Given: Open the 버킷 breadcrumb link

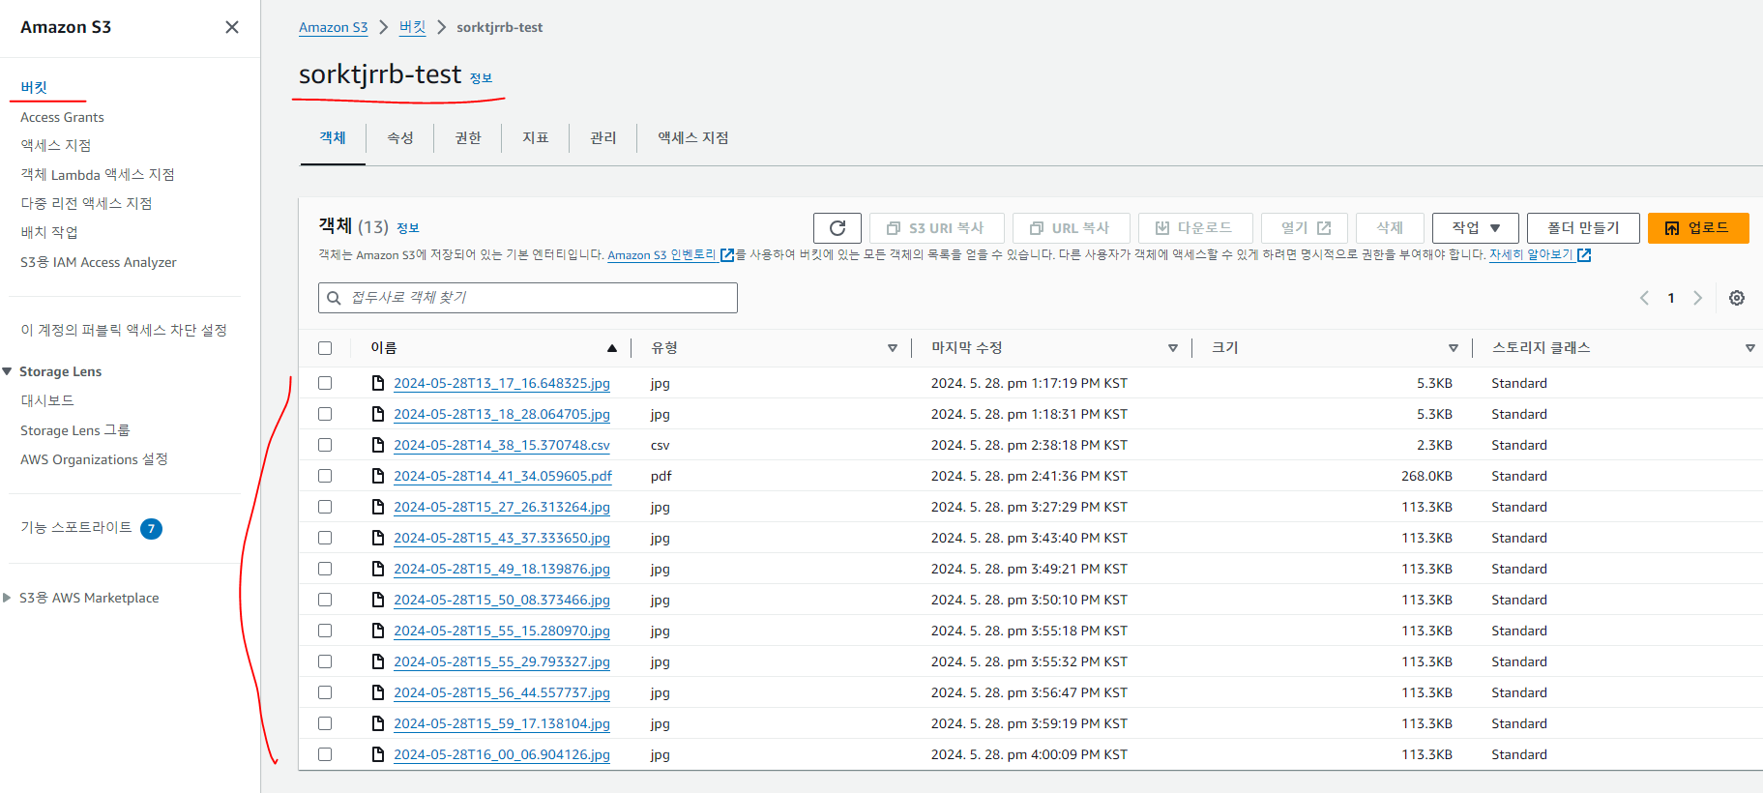Looking at the screenshot, I should tap(413, 28).
